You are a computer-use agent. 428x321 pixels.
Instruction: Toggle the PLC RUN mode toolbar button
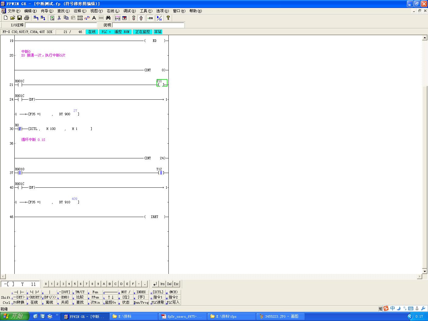click(x=150, y=18)
